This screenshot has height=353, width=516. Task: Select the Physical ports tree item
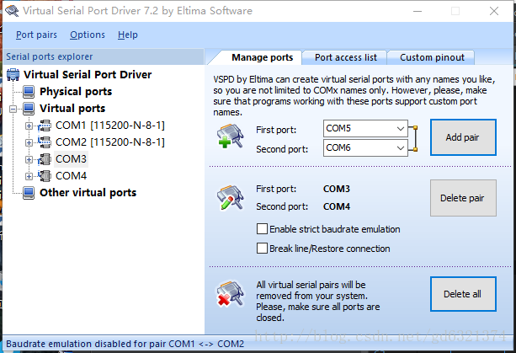point(76,92)
